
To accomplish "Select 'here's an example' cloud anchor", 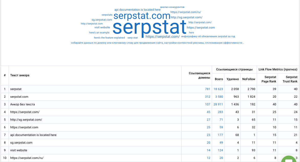I will click(99, 32).
